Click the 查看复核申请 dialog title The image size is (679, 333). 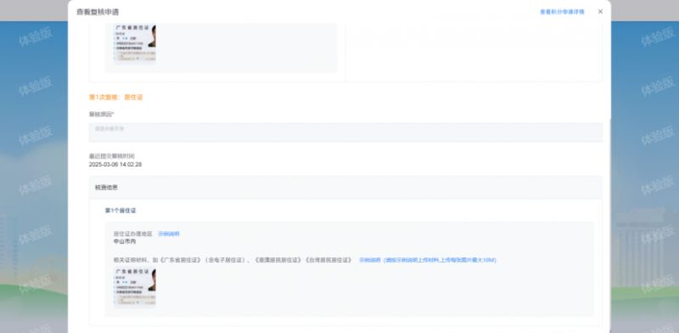click(x=98, y=12)
